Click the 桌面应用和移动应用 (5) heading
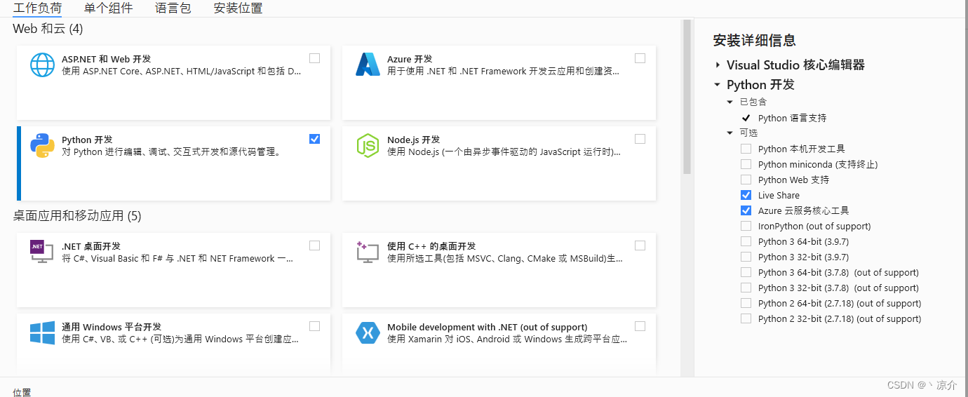This screenshot has width=968, height=397. point(77,216)
